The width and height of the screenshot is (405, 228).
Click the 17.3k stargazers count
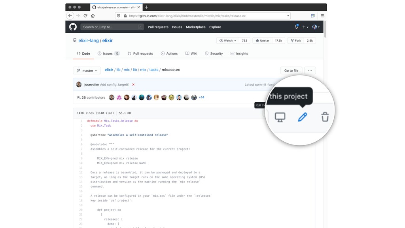pos(278,41)
